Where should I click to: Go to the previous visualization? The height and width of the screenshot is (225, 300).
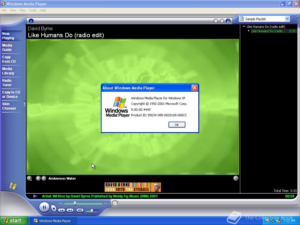coord(38,178)
